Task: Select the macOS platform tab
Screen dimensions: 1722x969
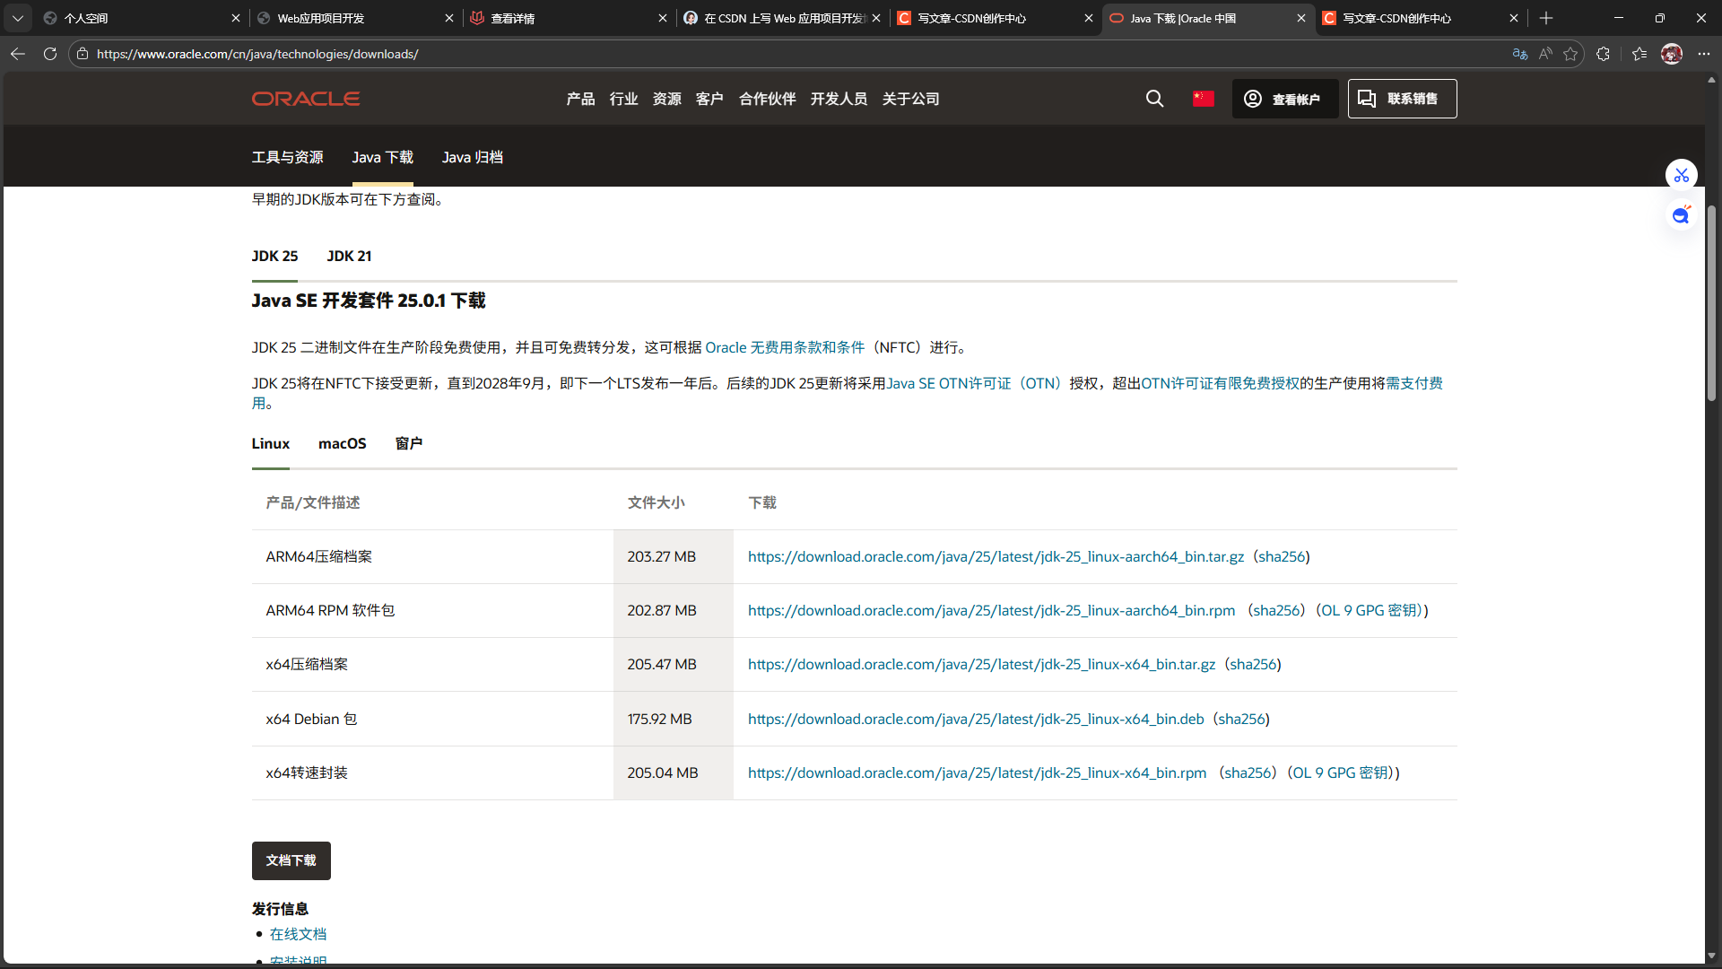Action: [342, 444]
